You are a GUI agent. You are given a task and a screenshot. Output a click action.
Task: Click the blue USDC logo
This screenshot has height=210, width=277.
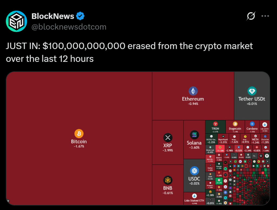pyautogui.click(x=194, y=171)
